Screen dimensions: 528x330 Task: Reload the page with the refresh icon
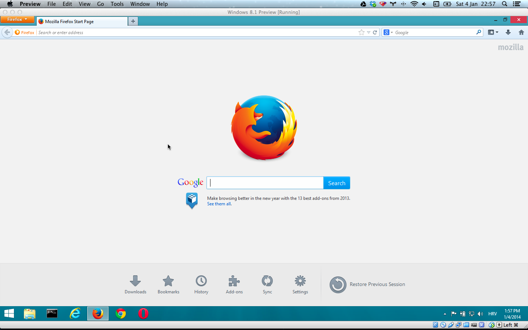[x=375, y=32]
